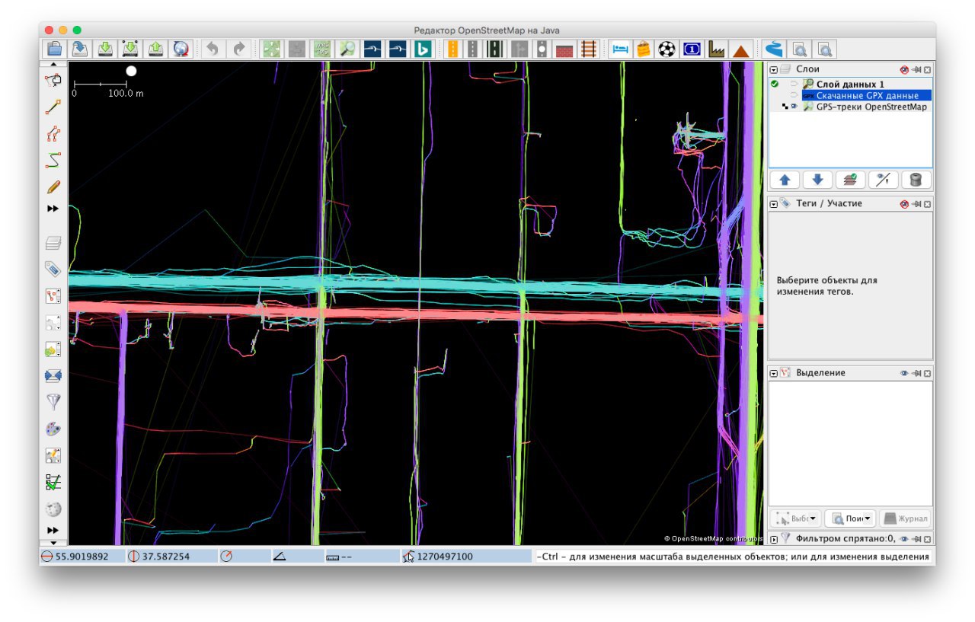The width and height of the screenshot is (975, 622).
Task: Open the Поиск dropdown arrow
Action: point(867,518)
